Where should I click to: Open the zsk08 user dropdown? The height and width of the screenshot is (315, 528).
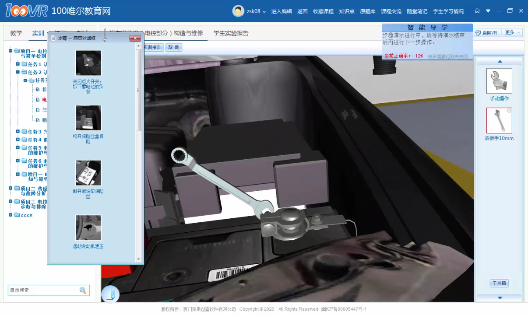click(x=256, y=11)
